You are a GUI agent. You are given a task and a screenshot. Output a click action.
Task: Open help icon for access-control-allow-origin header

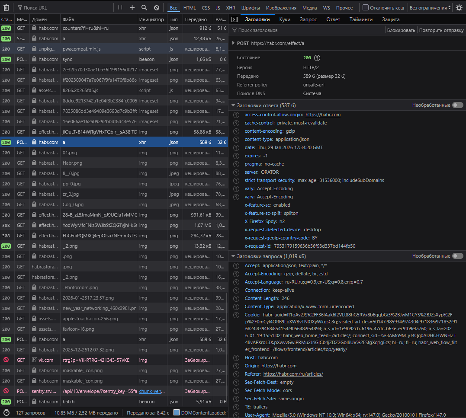236,115
